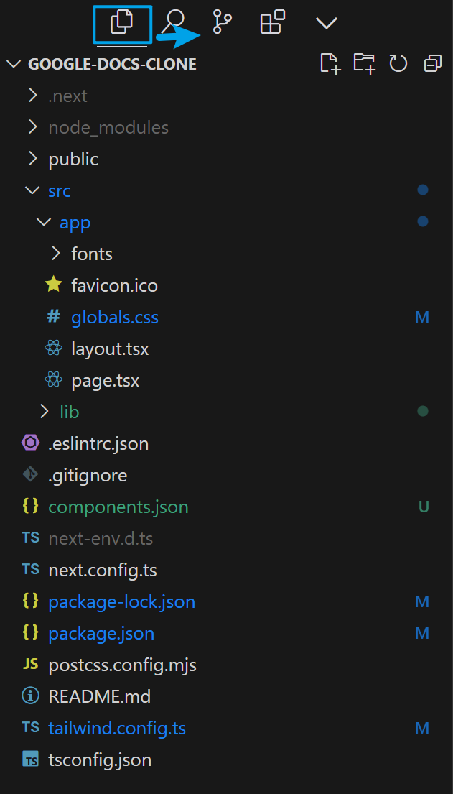Expand the .next folder

[67, 96]
